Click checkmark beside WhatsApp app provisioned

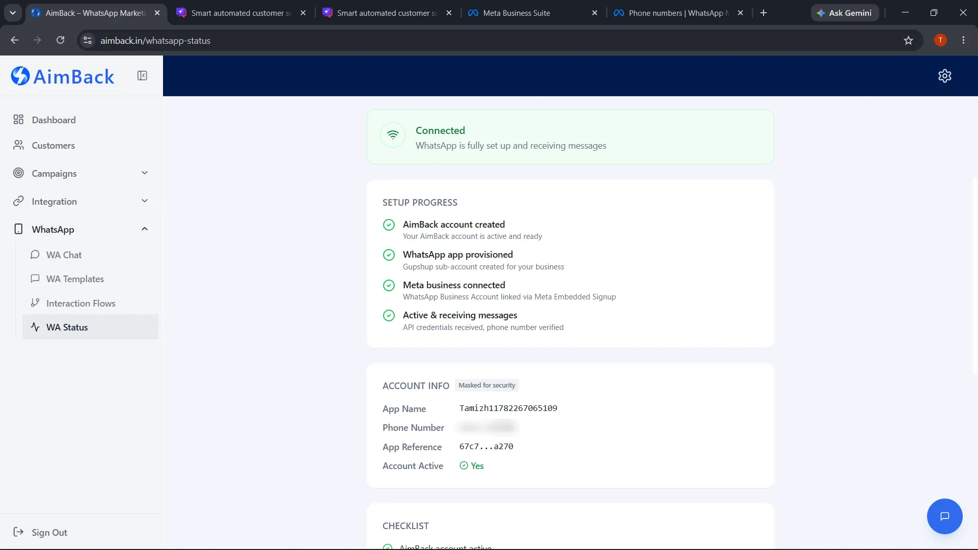pos(389,255)
